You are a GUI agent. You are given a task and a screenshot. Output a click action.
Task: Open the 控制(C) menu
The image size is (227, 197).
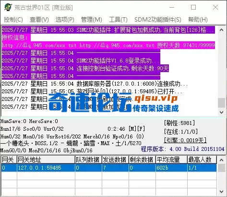[13, 20]
